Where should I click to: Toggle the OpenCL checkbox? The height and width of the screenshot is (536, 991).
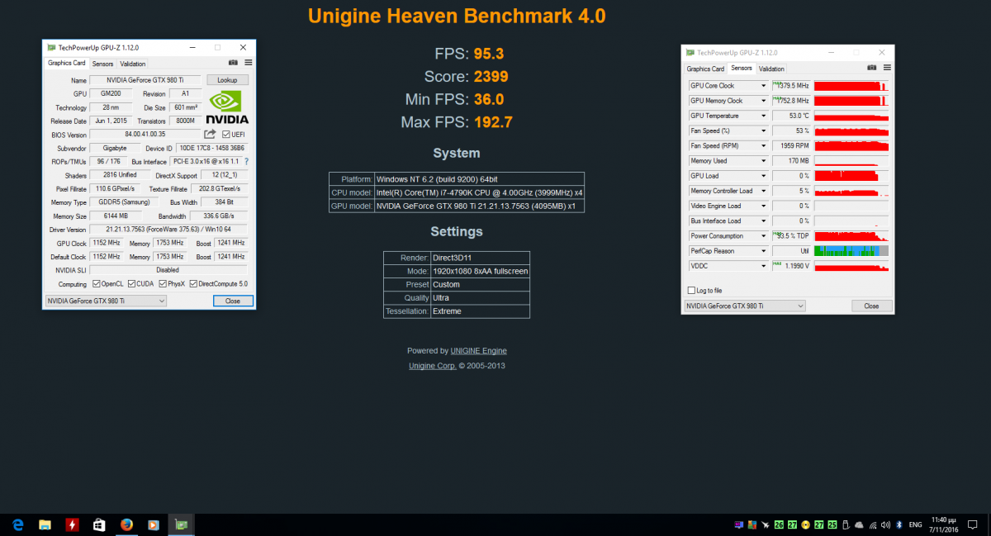coord(97,284)
